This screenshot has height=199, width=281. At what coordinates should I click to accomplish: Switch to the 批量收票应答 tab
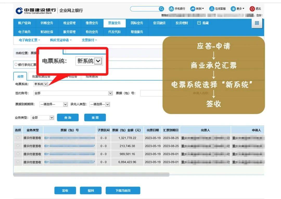(x=41, y=77)
